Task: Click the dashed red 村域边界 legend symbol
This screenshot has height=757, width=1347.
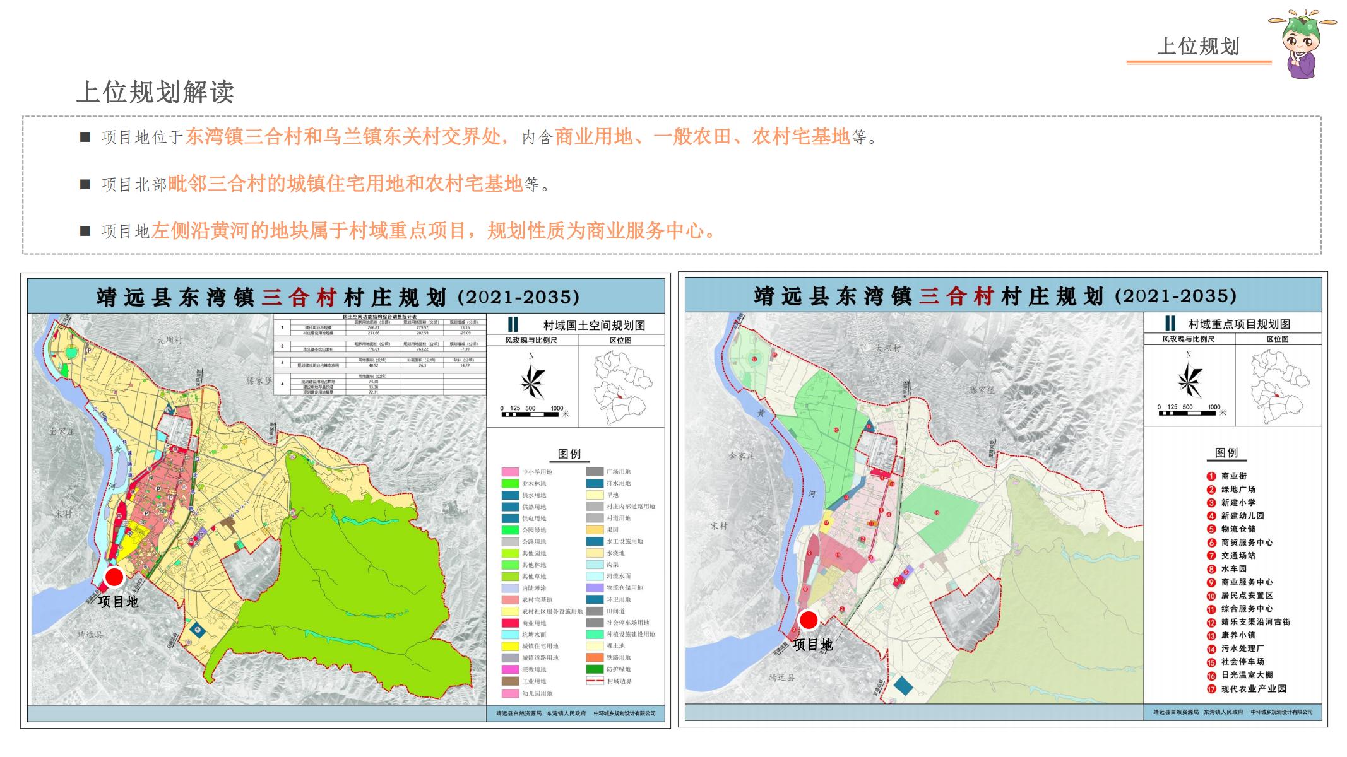Action: point(595,681)
